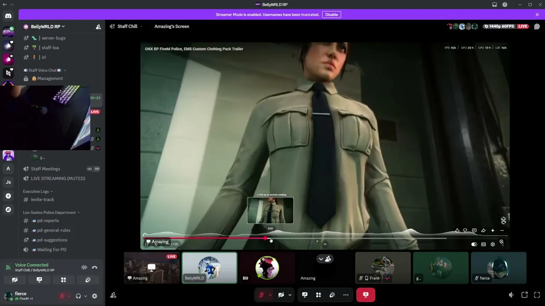Open Discord direct messages home
This screenshot has width=545, height=306.
click(x=8, y=16)
